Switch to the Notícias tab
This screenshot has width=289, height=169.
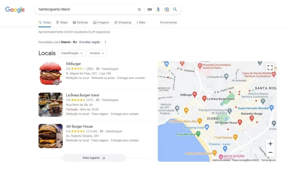click(x=80, y=23)
